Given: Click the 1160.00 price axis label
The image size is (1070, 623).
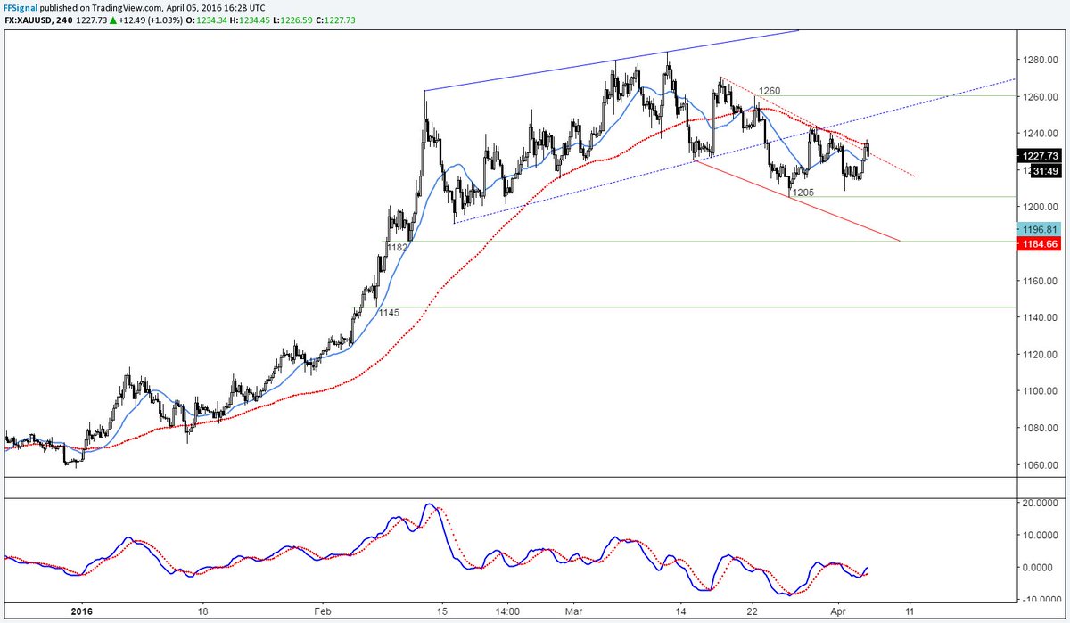Looking at the screenshot, I should (1041, 281).
